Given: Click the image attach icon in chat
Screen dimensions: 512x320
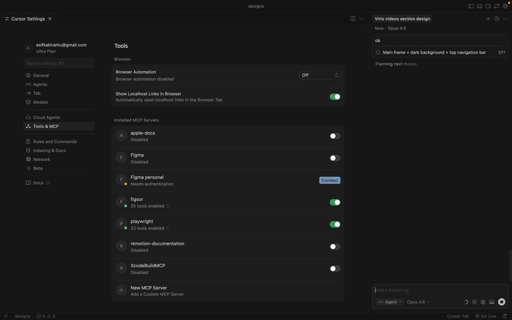Looking at the screenshot, I should click(492, 302).
